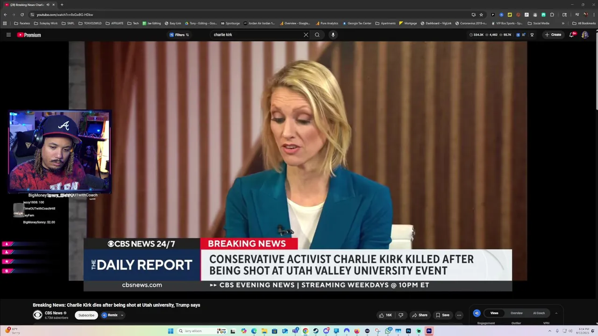The height and width of the screenshot is (336, 598).
Task: Mute the tab via its speaker icon
Action: pos(48,5)
